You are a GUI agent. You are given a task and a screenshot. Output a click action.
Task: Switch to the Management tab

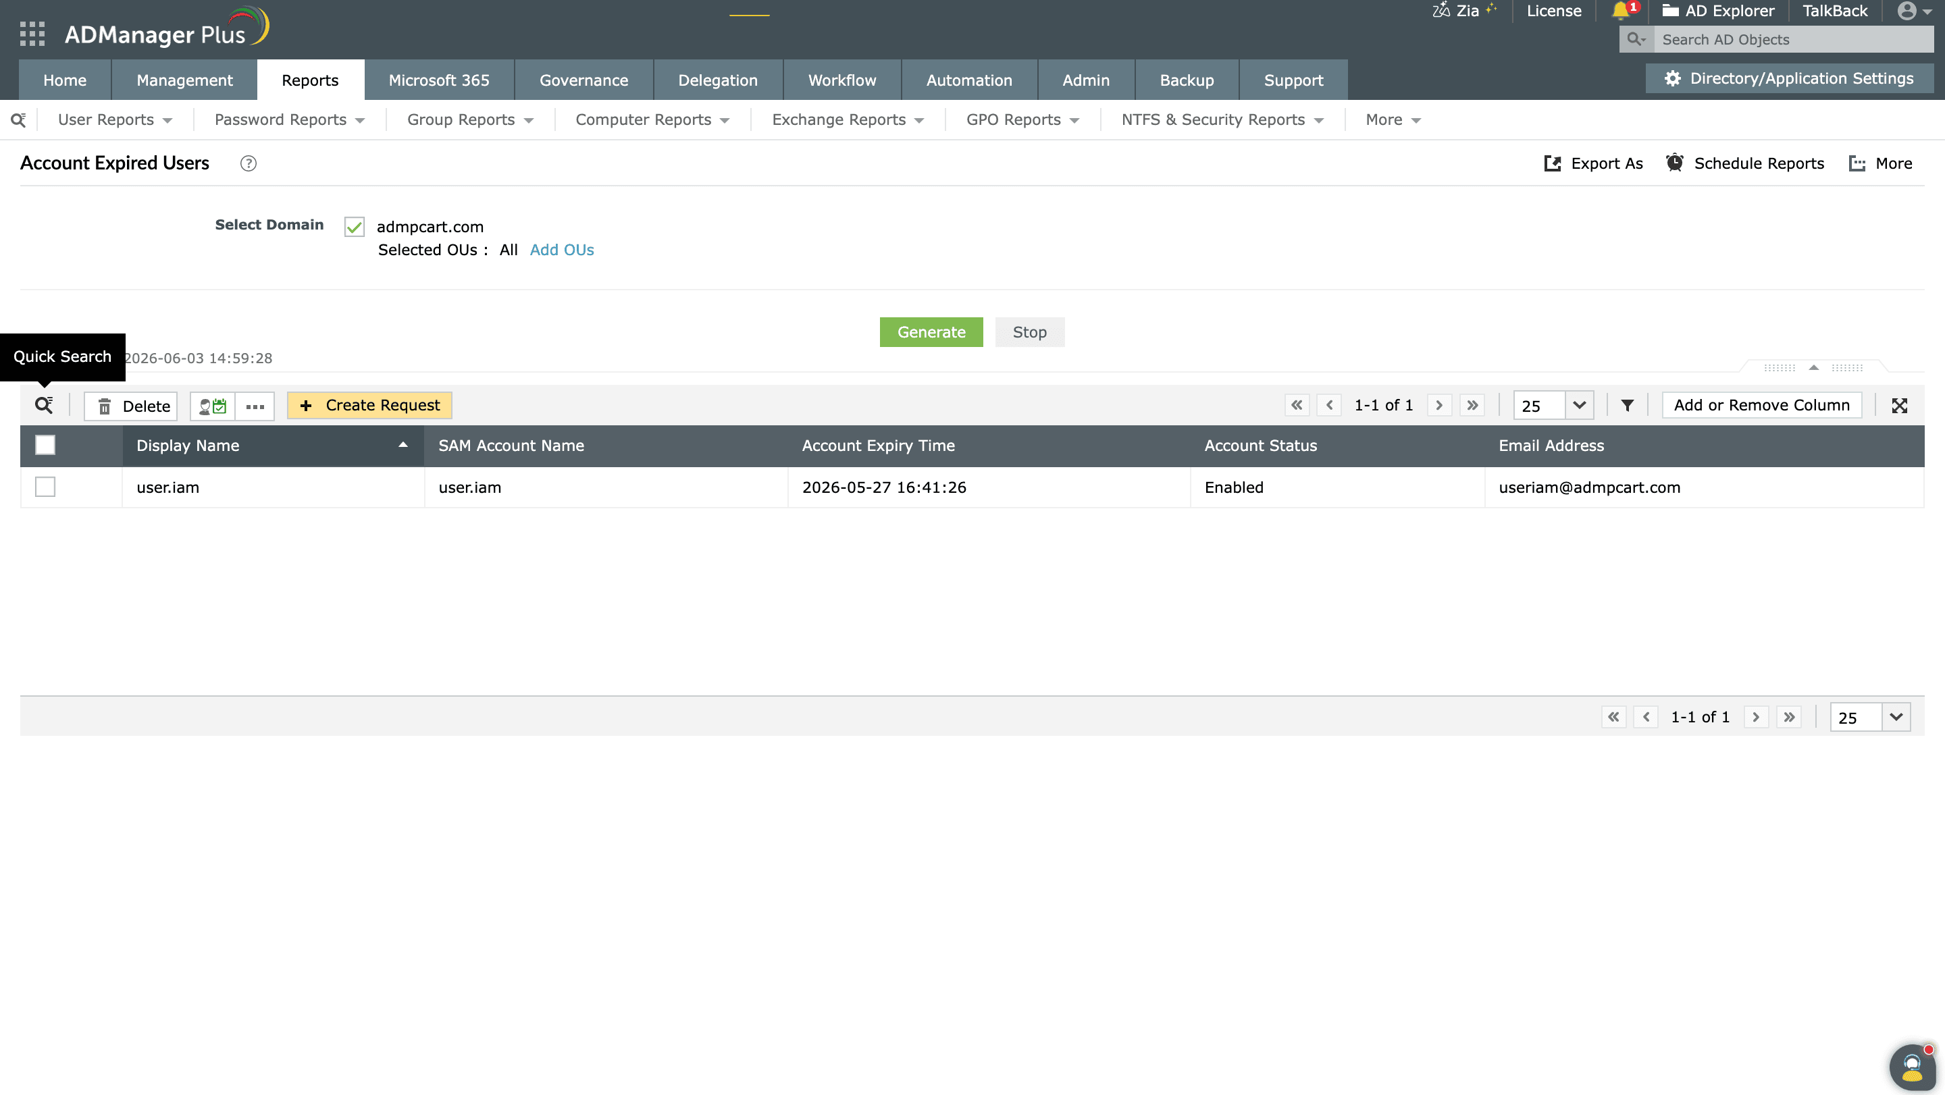coord(184,80)
